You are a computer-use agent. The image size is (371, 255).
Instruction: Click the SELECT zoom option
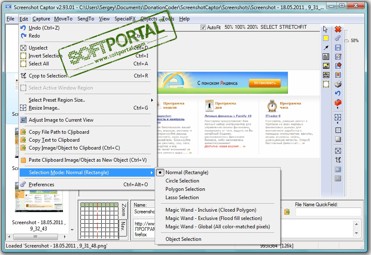coord(269,27)
